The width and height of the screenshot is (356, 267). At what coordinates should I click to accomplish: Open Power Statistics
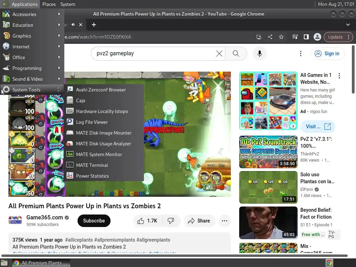pyautogui.click(x=104, y=176)
